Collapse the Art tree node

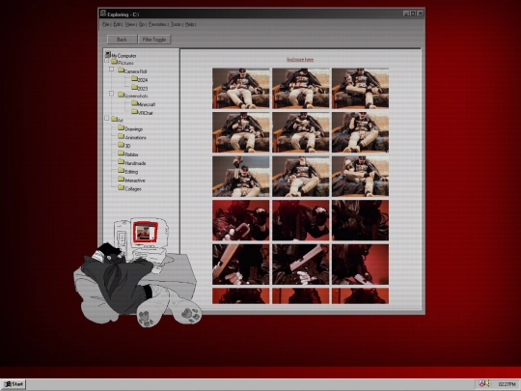[x=107, y=118]
